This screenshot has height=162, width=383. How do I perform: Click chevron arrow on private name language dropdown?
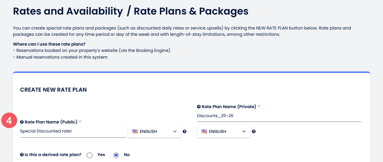tap(244, 131)
